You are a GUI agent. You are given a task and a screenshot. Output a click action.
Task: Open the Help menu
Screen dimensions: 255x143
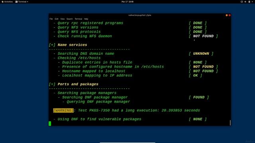86,19
